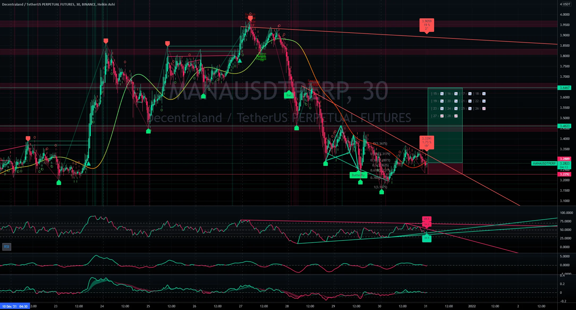Click the 31 date label on time axis

tap(426, 306)
